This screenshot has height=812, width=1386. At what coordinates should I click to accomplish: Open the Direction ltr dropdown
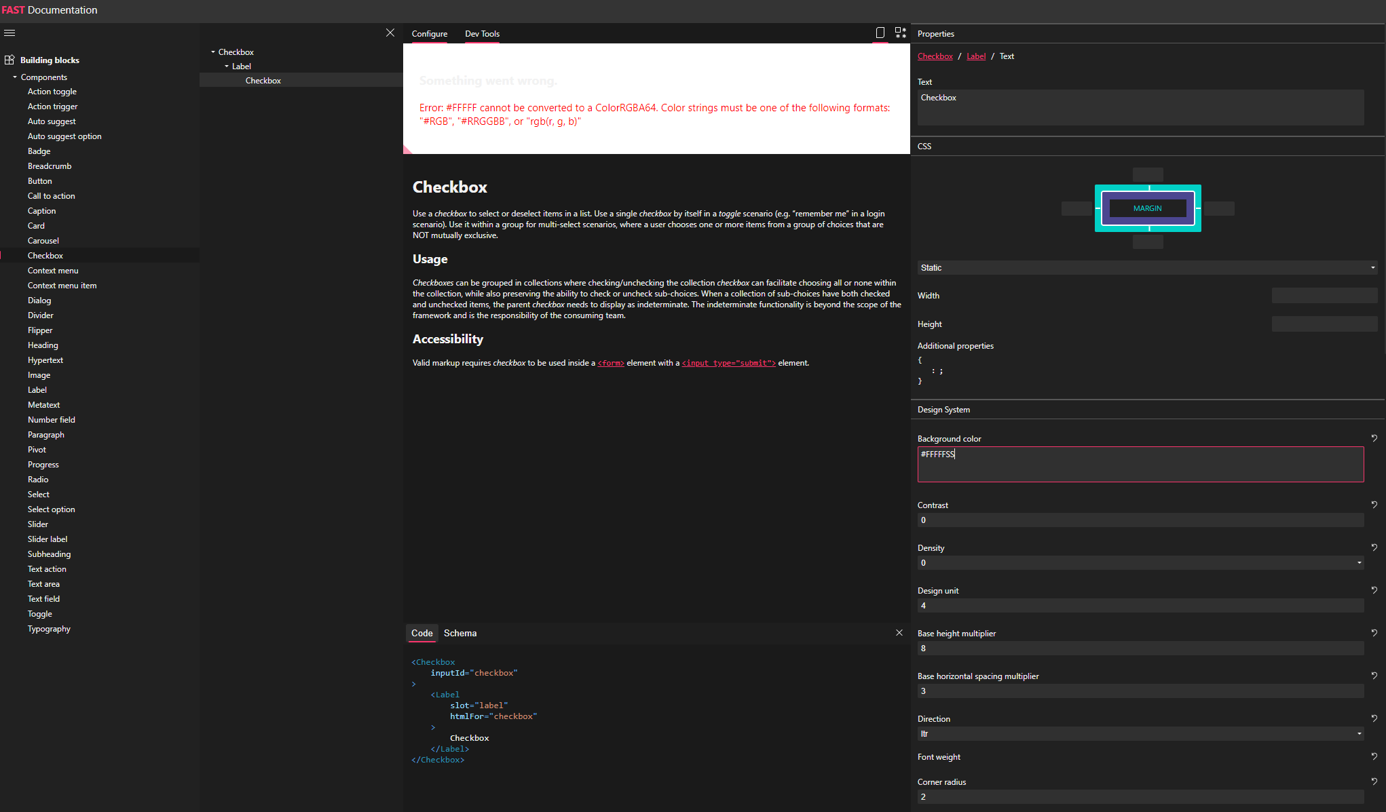[x=1140, y=734]
